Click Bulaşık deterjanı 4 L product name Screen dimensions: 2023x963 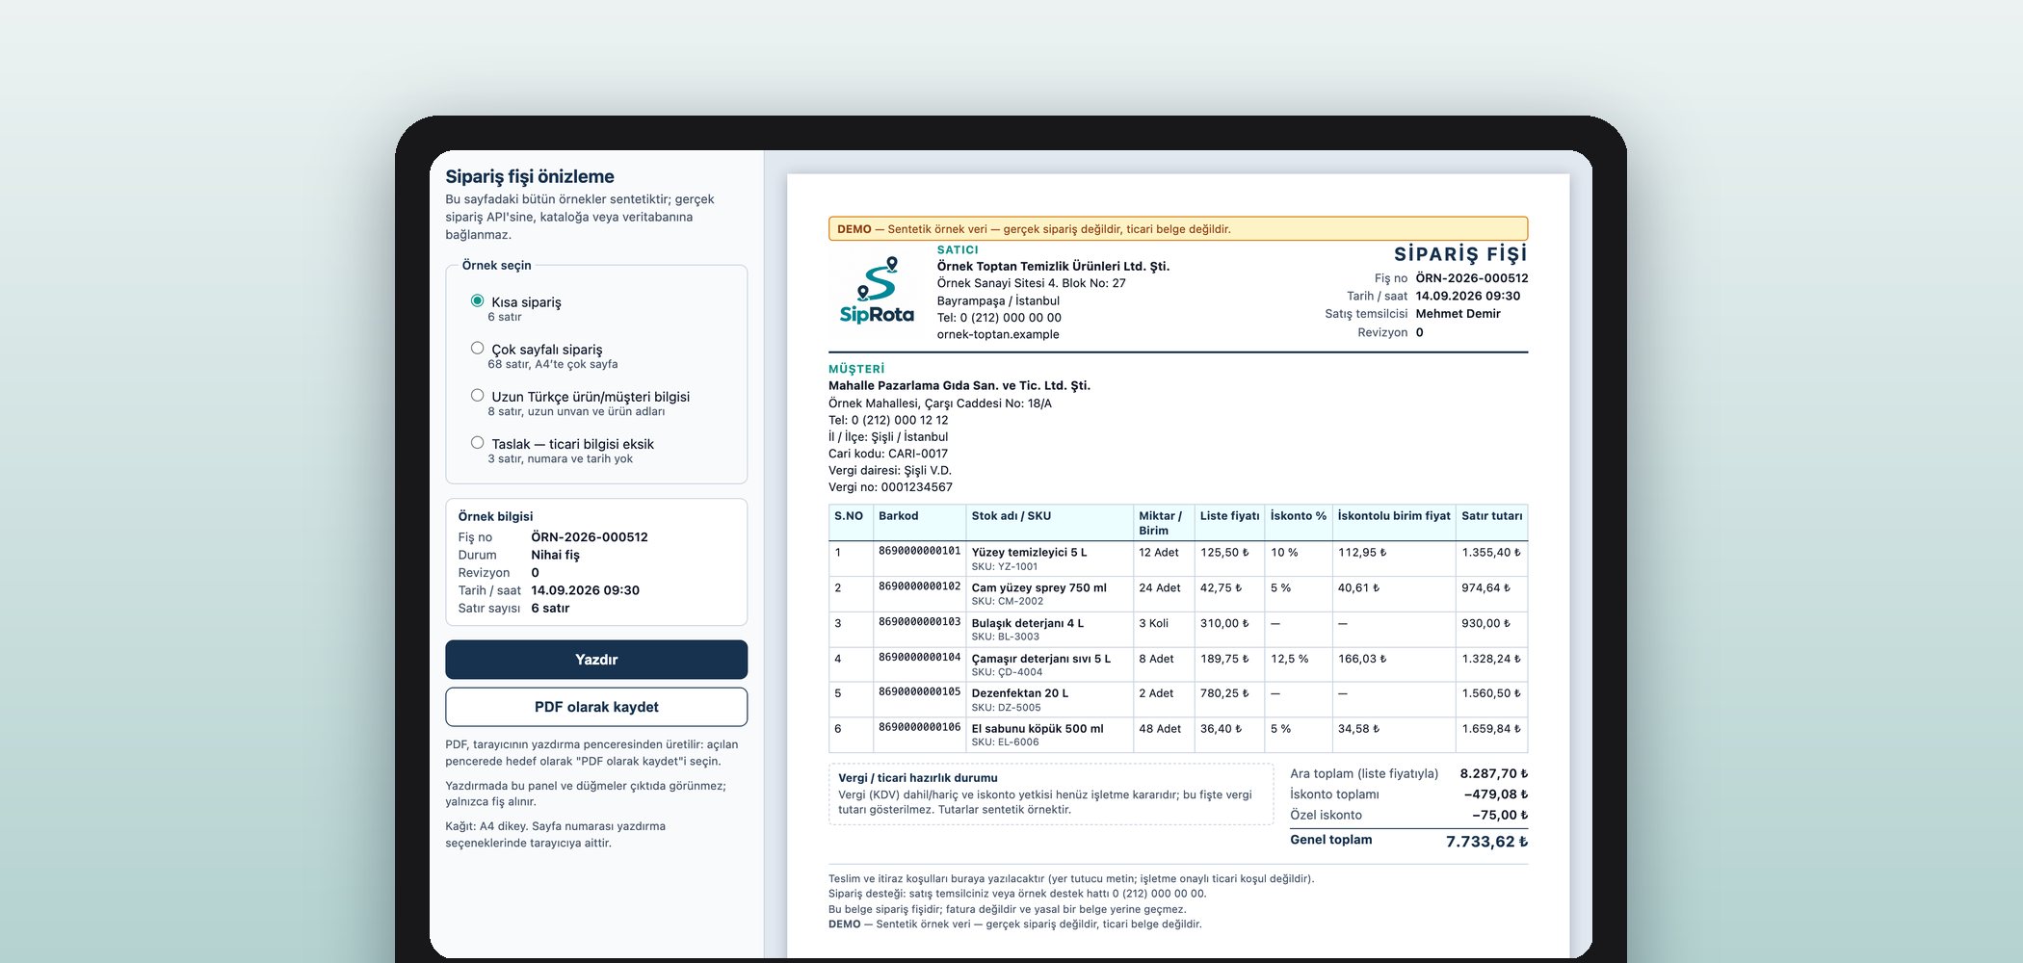click(1027, 623)
